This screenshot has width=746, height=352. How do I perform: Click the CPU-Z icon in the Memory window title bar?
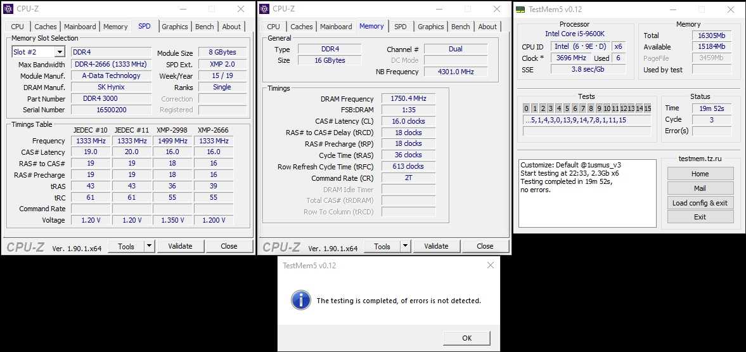click(264, 9)
